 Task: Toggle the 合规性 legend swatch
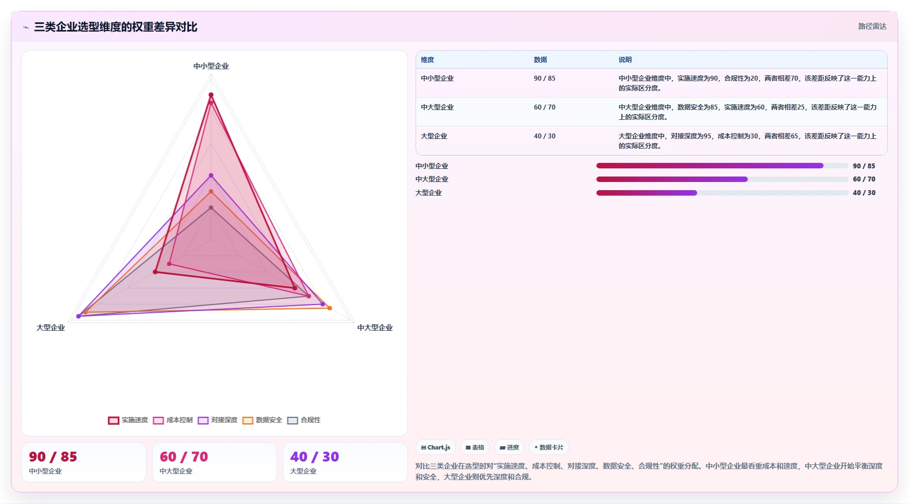[x=292, y=420]
